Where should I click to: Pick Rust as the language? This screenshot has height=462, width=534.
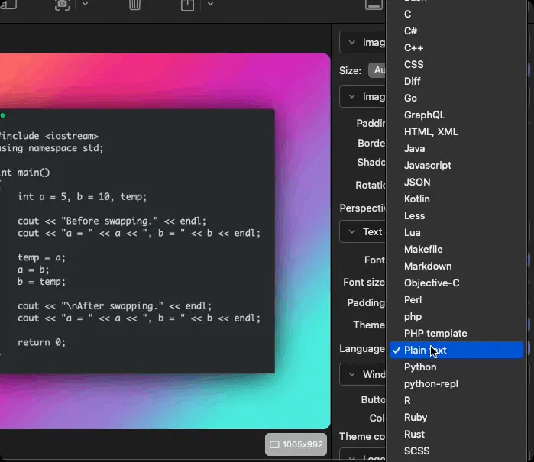point(456,434)
